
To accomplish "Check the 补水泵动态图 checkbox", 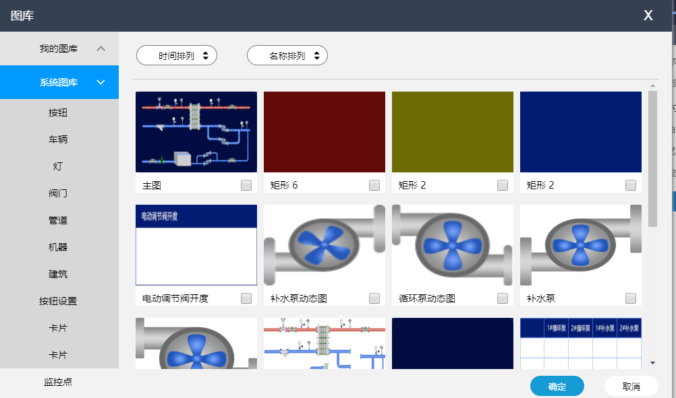I will [x=374, y=298].
